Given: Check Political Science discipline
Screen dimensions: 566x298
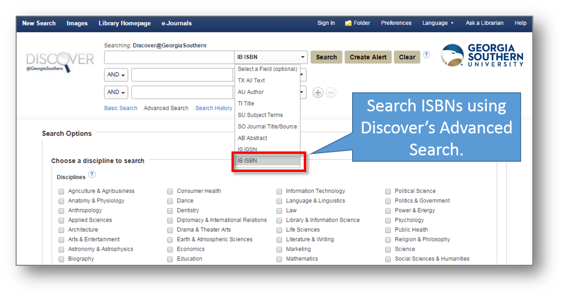Looking at the screenshot, I should pyautogui.click(x=388, y=192).
